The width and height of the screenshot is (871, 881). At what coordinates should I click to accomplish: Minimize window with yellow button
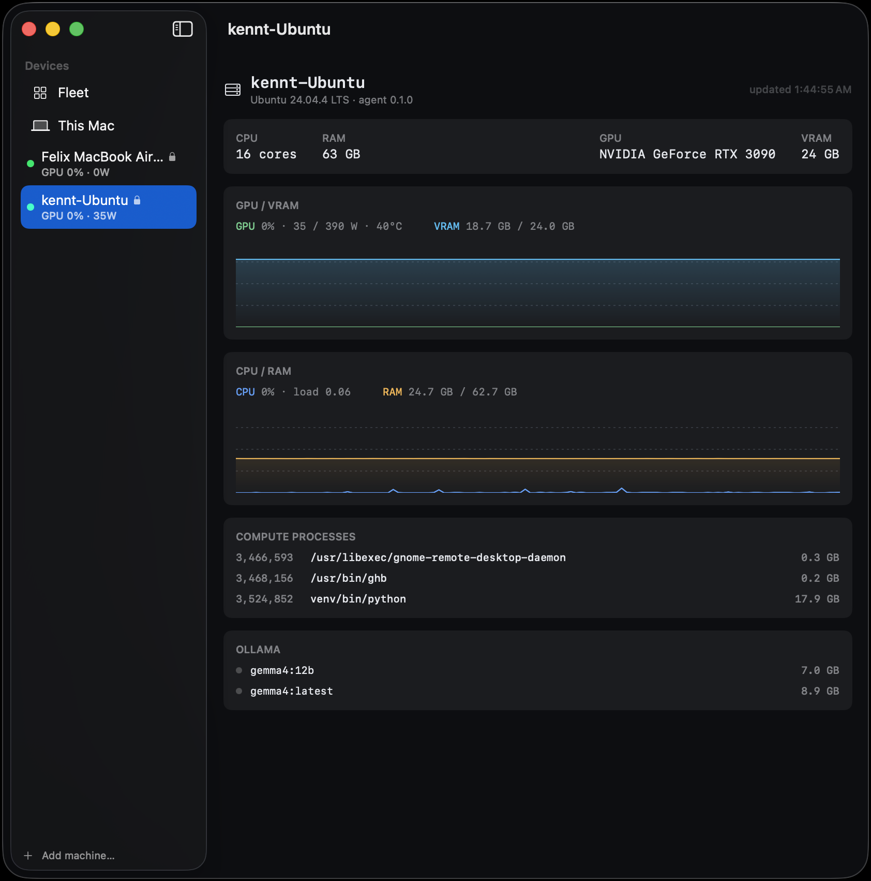[53, 29]
